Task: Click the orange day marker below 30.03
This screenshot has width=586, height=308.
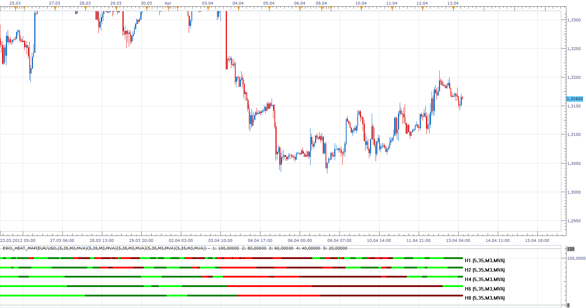Action: click(x=147, y=9)
